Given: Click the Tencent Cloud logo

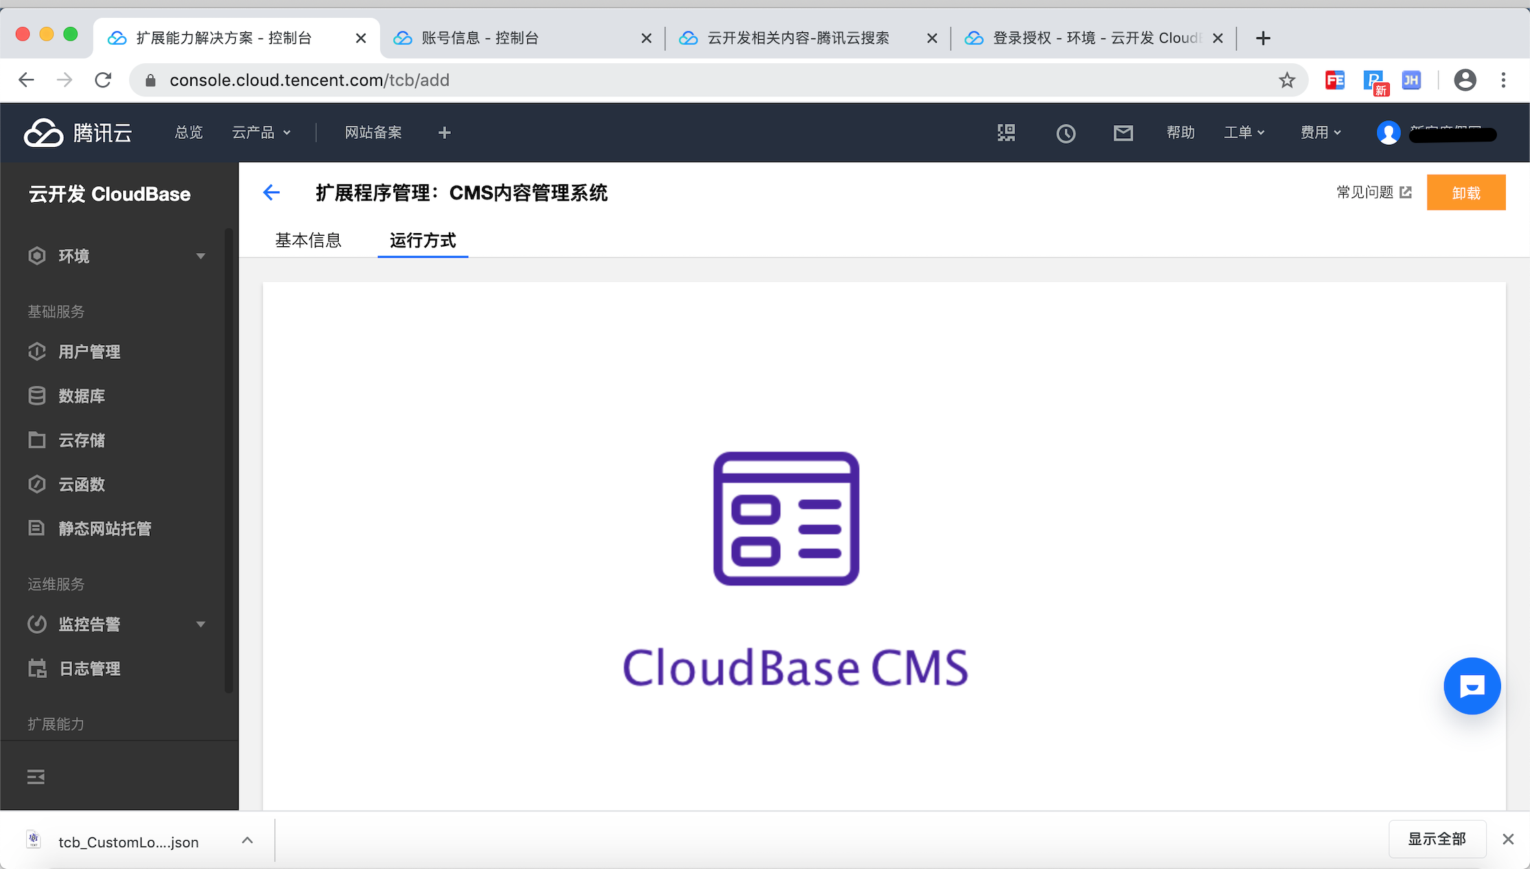Looking at the screenshot, I should pos(78,133).
